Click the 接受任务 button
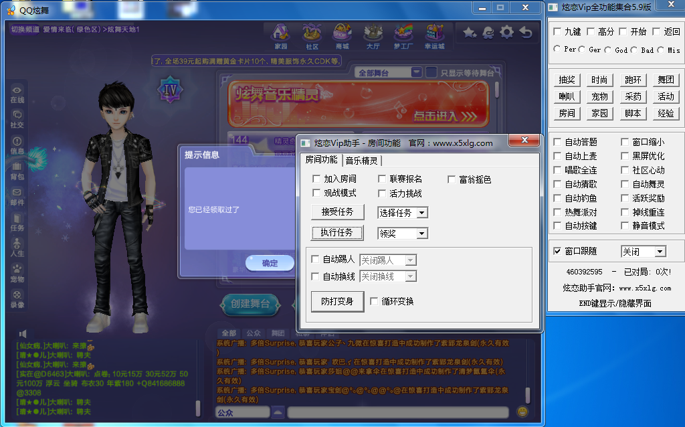The height and width of the screenshot is (427, 685). tap(337, 212)
